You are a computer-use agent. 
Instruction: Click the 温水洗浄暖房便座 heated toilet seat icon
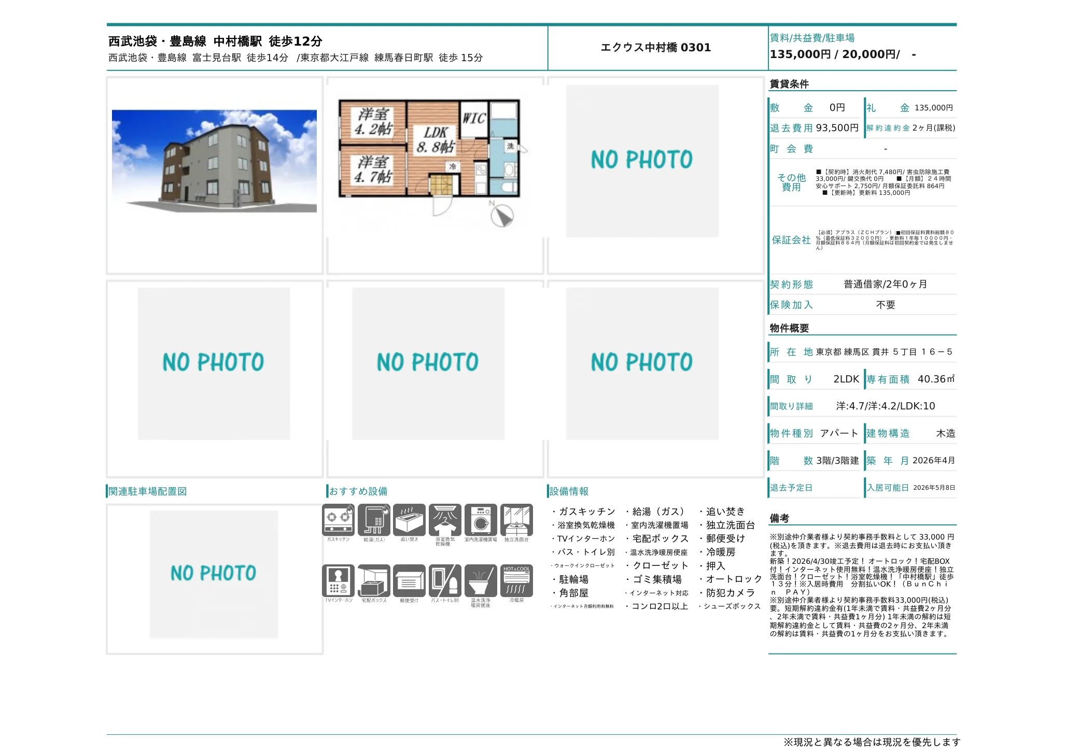(x=481, y=580)
